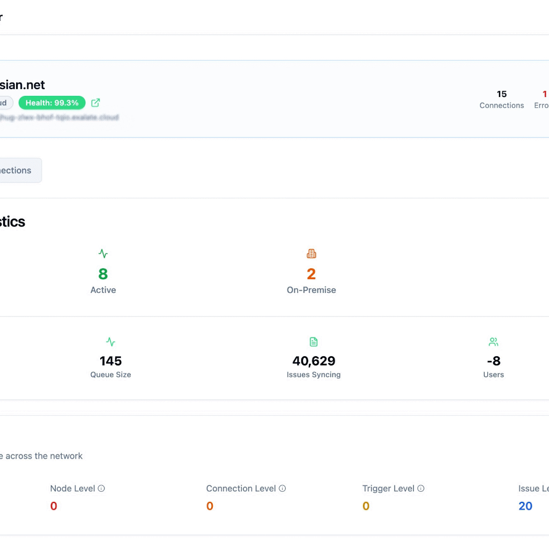Click the green pulse icon above Active
This screenshot has height=547, width=549.
[103, 253]
